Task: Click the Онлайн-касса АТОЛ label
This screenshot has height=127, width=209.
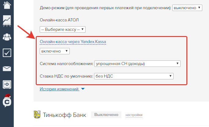Action: click(59, 20)
